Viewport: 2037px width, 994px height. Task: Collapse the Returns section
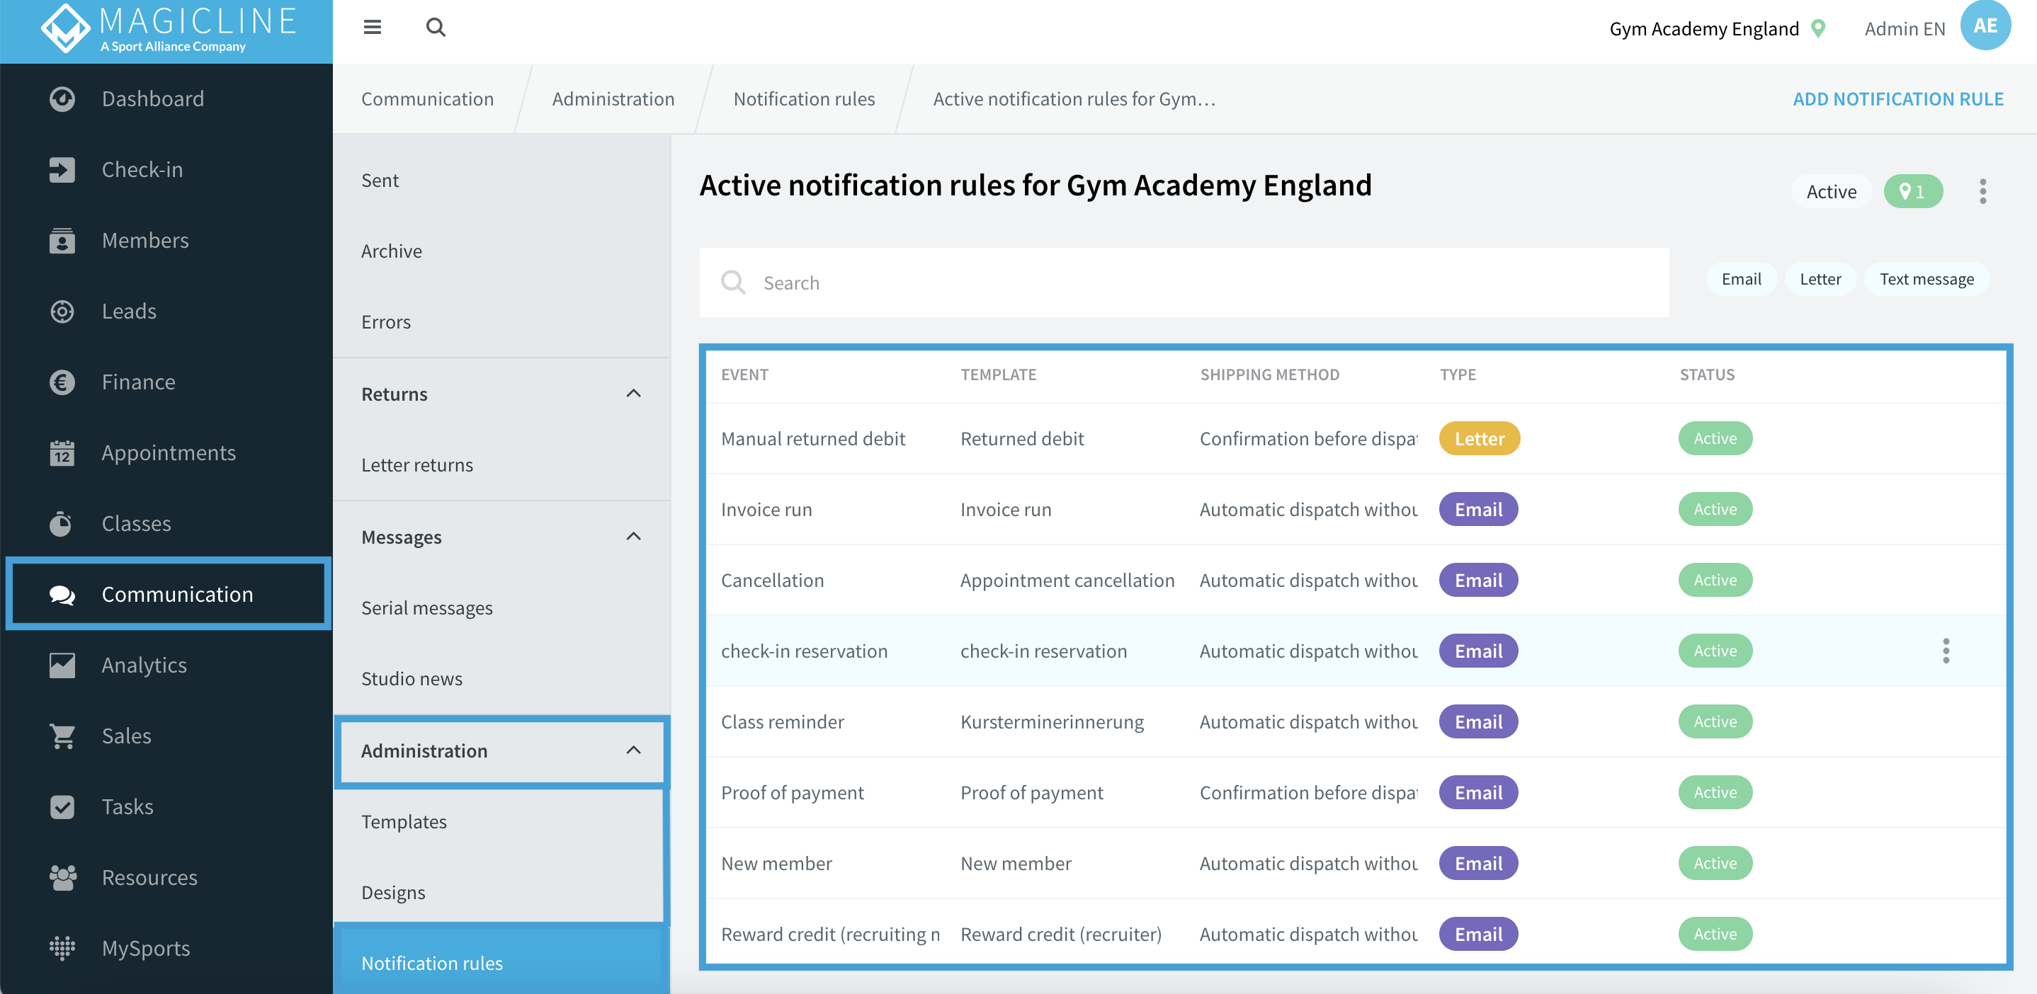click(632, 393)
